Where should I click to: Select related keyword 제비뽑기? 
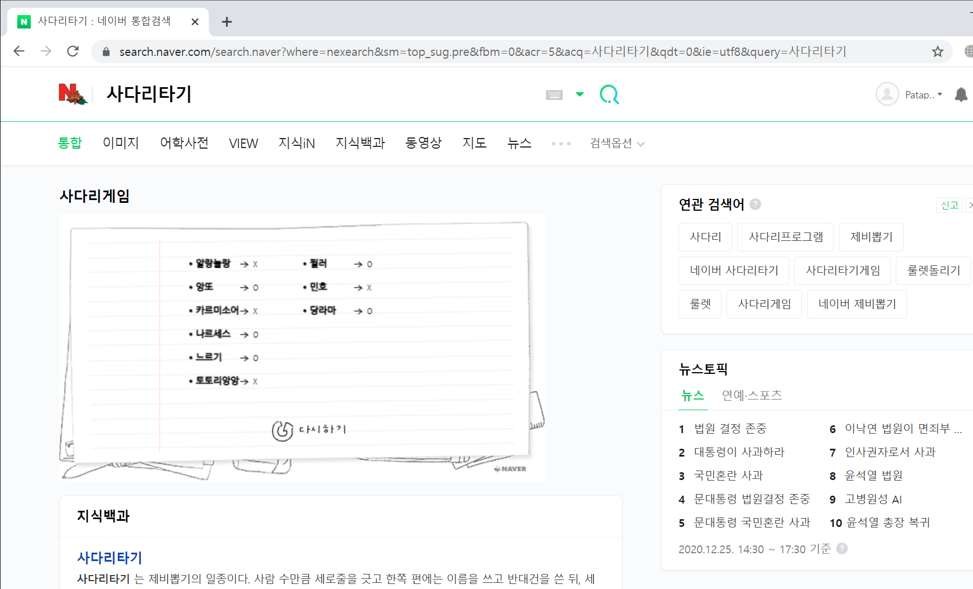(871, 237)
